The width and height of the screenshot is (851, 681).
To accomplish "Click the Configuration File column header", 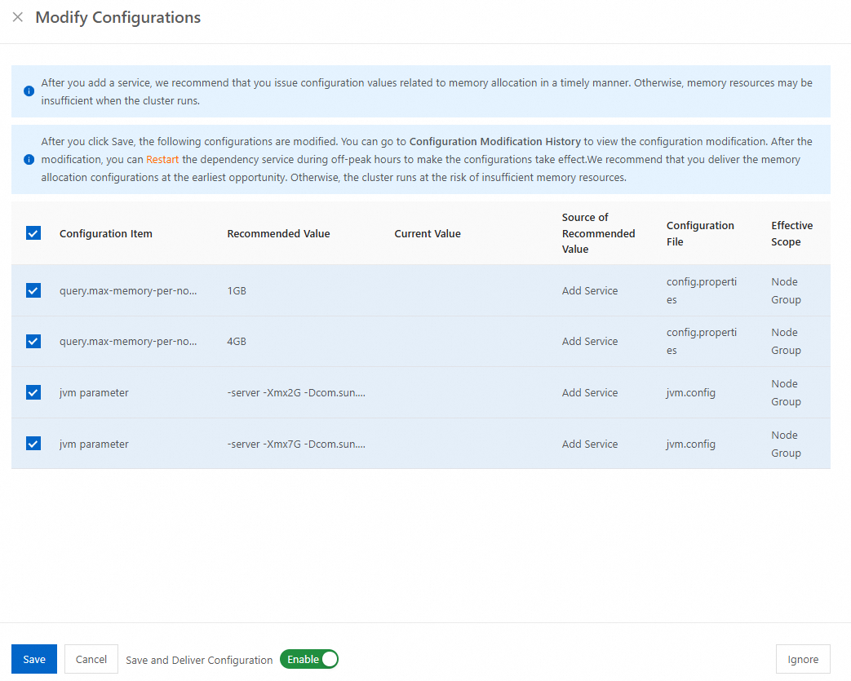I will tap(700, 233).
